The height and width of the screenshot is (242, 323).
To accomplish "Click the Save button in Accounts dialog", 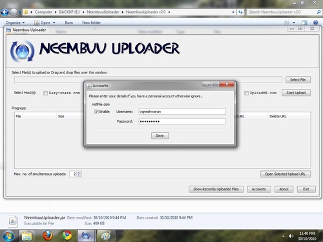I will [x=160, y=136].
